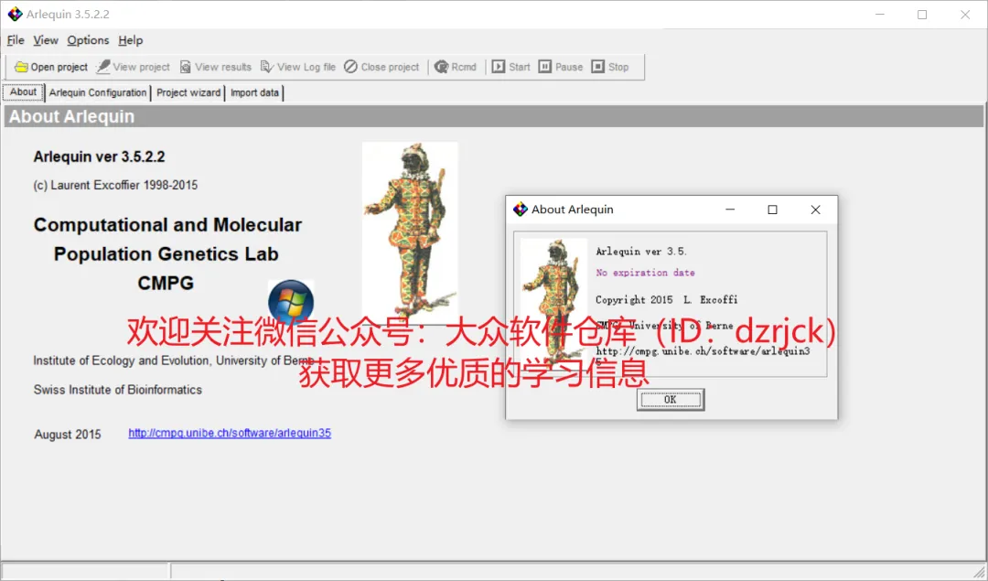Click the Stop toolbar icon
The height and width of the screenshot is (581, 988).
pyautogui.click(x=598, y=67)
